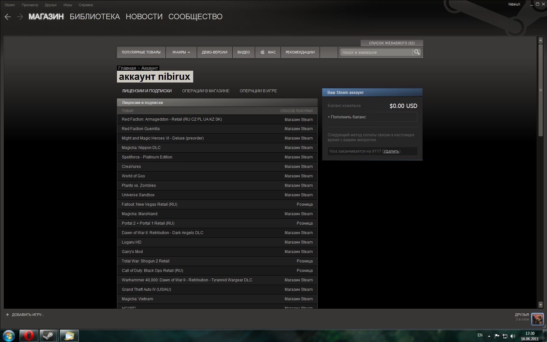The height and width of the screenshot is (342, 547).
Task: Select Magicka: Vietnam row
Action: point(217,299)
